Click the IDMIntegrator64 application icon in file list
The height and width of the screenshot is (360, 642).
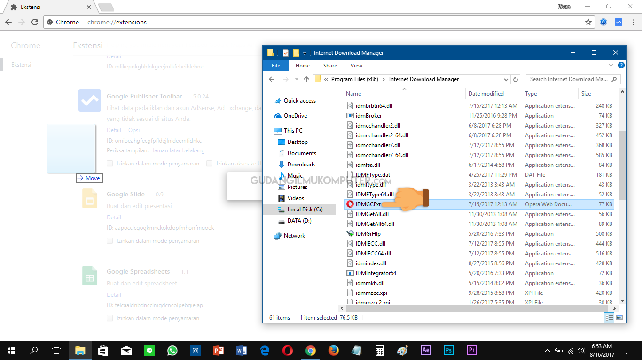tap(350, 273)
